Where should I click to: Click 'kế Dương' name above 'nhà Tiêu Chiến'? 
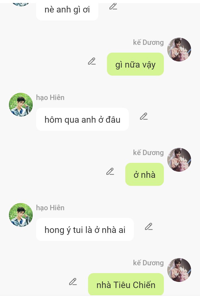point(148,263)
